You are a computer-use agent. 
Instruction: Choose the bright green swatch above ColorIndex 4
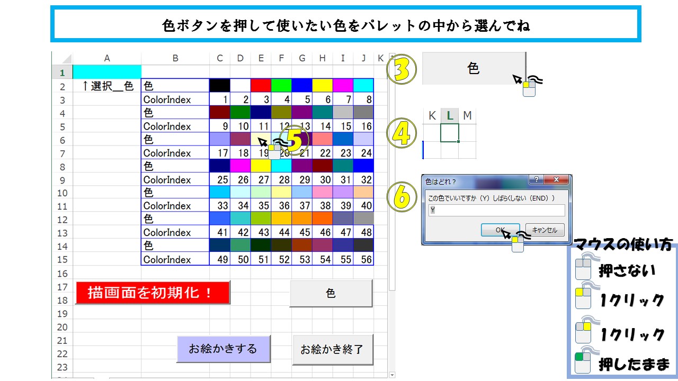tap(281, 85)
